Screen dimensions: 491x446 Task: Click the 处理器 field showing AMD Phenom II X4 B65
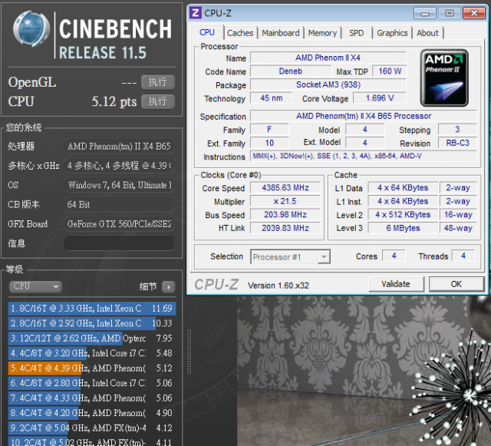coord(119,146)
